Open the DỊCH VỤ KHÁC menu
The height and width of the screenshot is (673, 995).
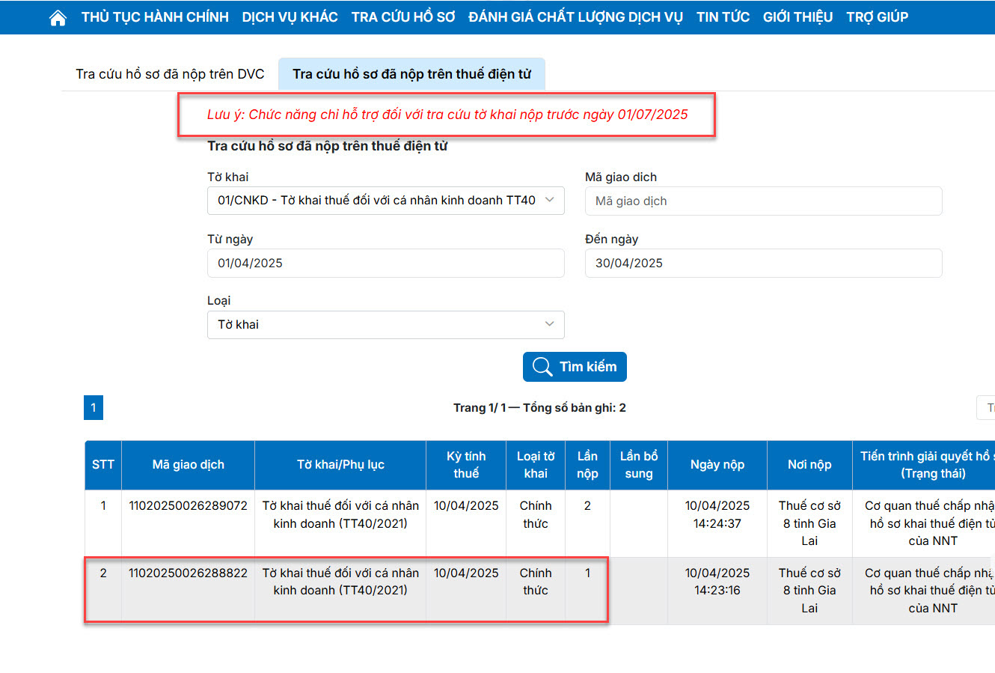pyautogui.click(x=290, y=17)
